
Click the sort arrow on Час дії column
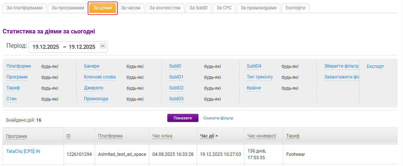coord(217,136)
